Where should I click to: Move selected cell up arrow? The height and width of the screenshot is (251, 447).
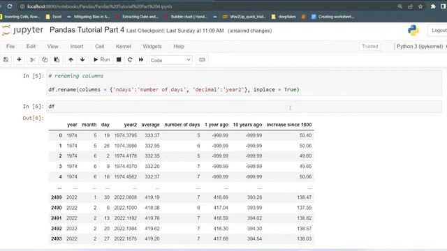[x=71, y=60]
